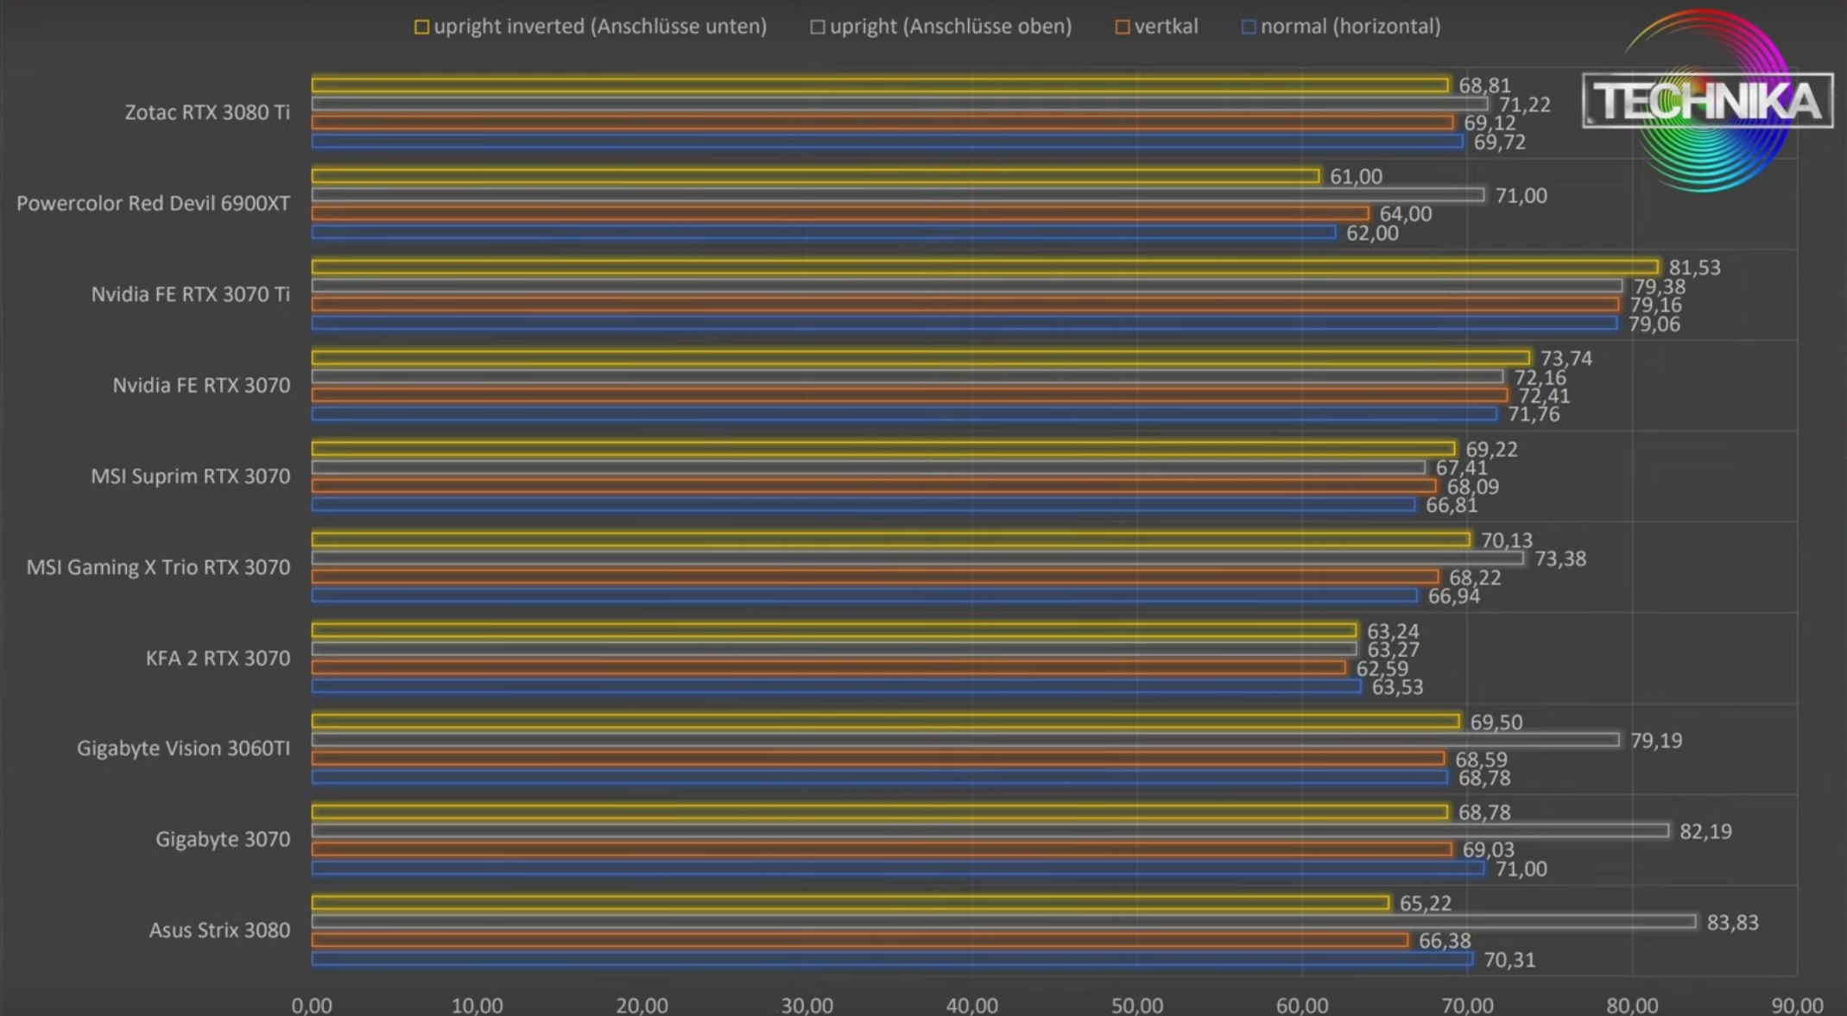
Task: Click the 81,53 yellow bar value
Action: click(1694, 268)
